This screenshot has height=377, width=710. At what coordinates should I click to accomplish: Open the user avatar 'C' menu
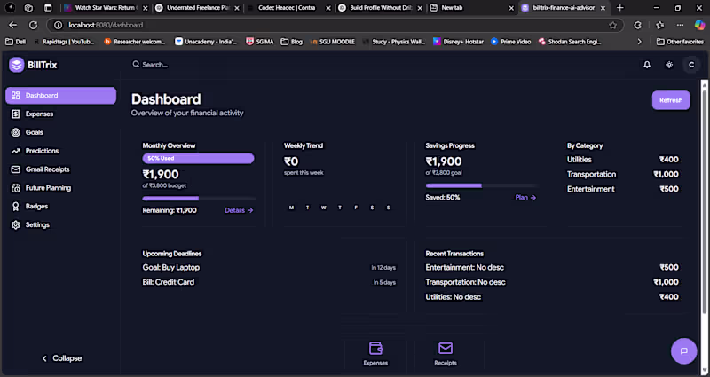tap(691, 65)
